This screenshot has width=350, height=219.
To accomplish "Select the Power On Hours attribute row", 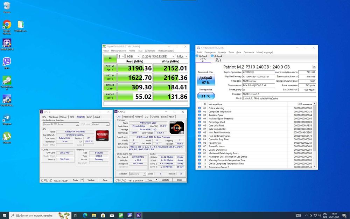I will tap(255, 146).
